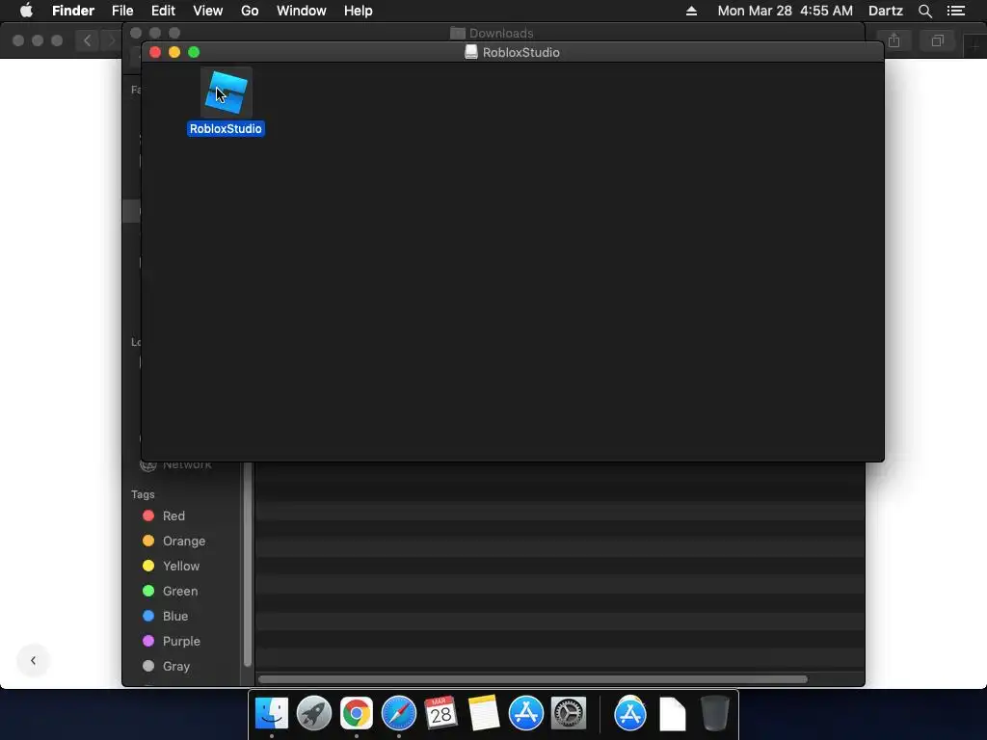Viewport: 987px width, 740px height.
Task: Click the blank document icon in Dock
Action: coord(672,713)
